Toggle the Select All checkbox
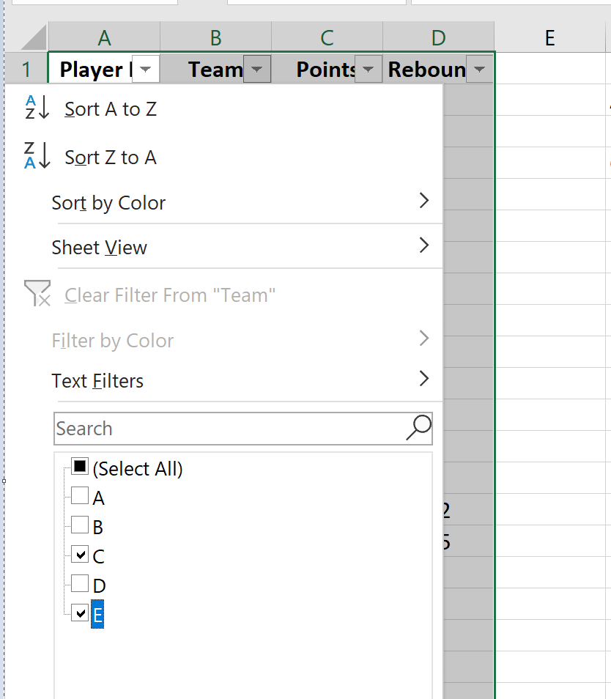Viewport: 611px width, 699px height. (79, 466)
